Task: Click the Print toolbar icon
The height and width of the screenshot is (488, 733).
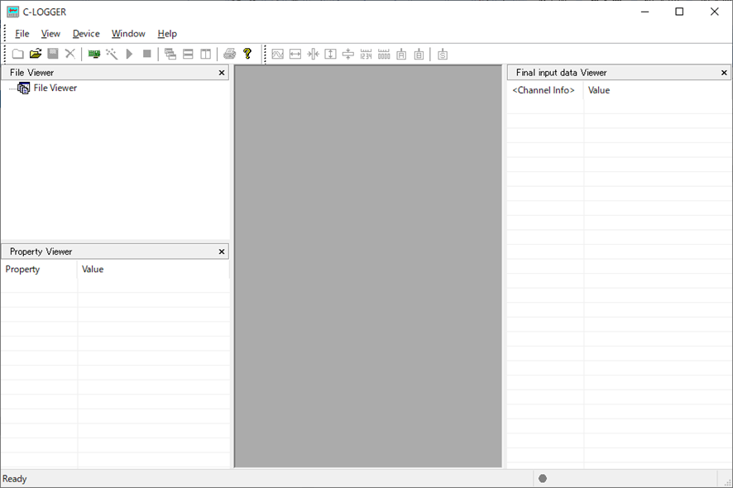Action: [x=230, y=54]
